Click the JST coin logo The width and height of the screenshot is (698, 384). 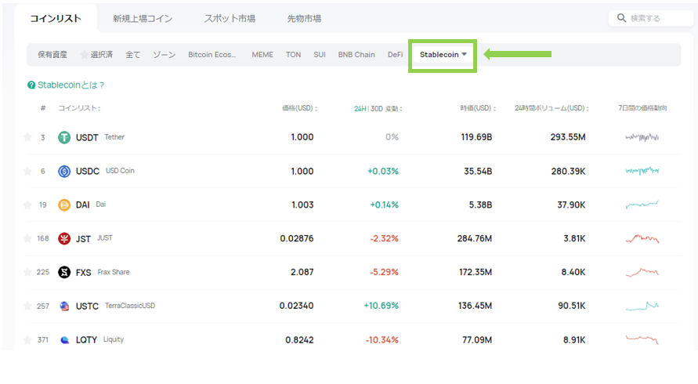click(64, 239)
